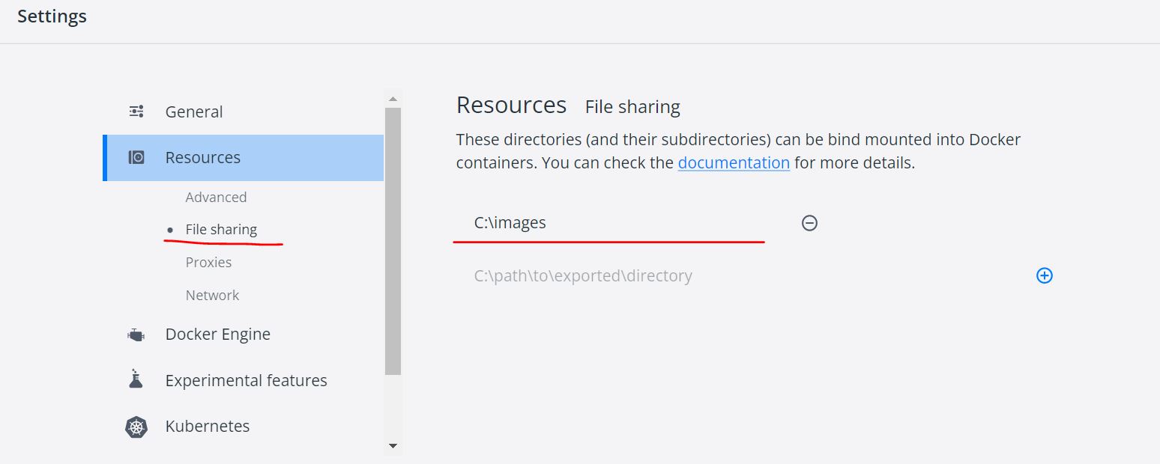
Task: Click the General sliders icon
Action: [x=136, y=112]
